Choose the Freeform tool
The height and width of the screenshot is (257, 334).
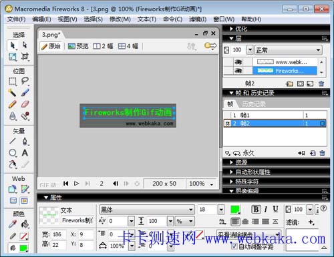[13, 164]
